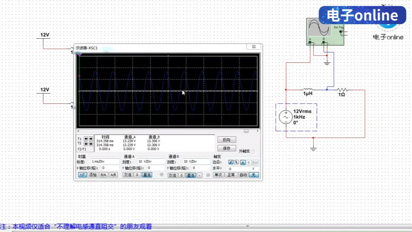Viewport: 412px width, 232px height.
Task: Set channel B coupling to 交流 (AC)
Action: tap(173, 175)
